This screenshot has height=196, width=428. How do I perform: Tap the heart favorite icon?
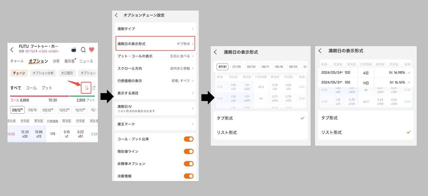coord(91,50)
